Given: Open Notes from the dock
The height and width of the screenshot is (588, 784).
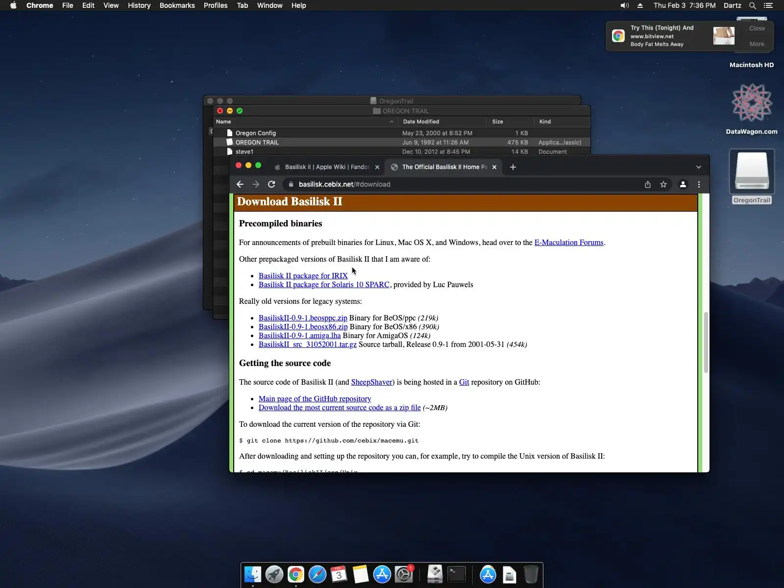Looking at the screenshot, I should click(361, 574).
